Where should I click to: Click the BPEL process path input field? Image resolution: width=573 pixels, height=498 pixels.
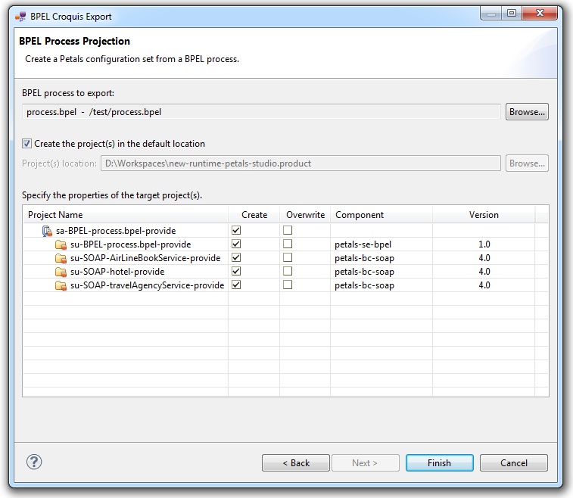click(261, 112)
